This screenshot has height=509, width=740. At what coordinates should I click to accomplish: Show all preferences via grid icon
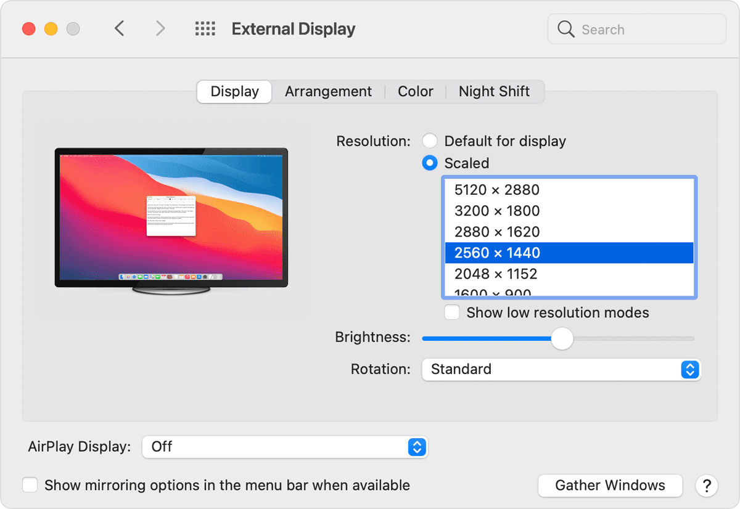205,28
